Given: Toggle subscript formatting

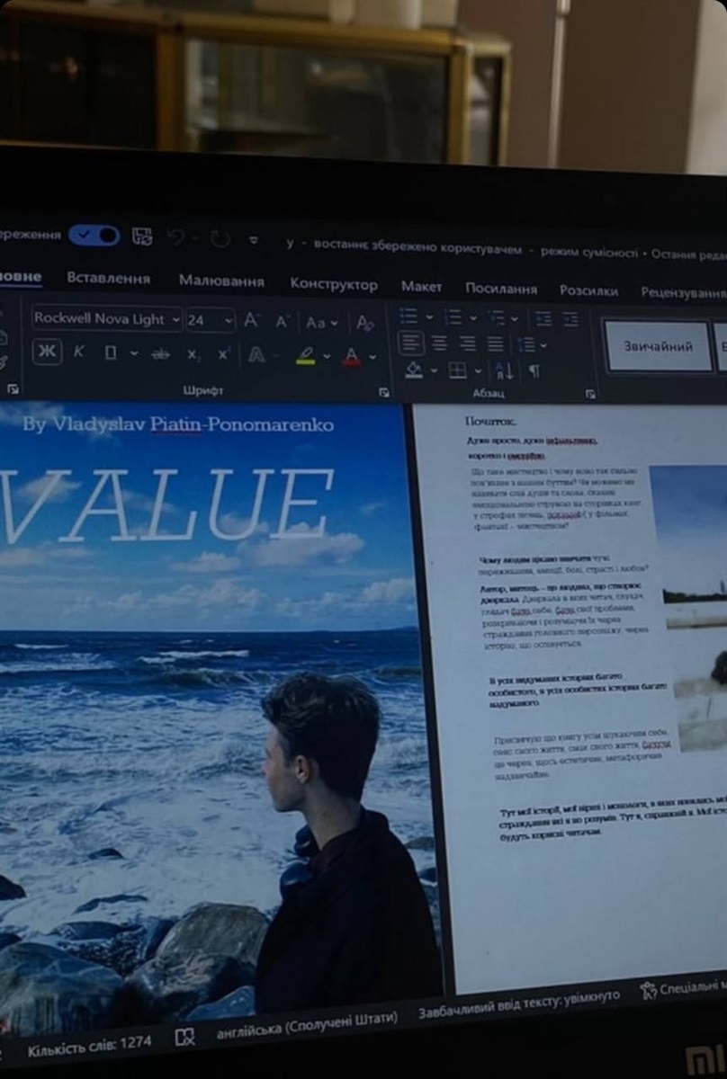Looking at the screenshot, I should click(193, 356).
